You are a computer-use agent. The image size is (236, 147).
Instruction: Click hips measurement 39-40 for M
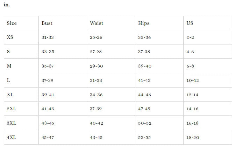point(144,66)
